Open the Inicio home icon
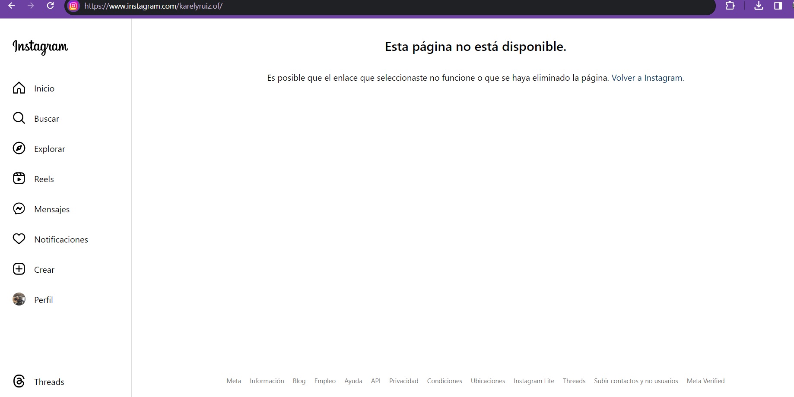794x397 pixels. pyautogui.click(x=19, y=88)
